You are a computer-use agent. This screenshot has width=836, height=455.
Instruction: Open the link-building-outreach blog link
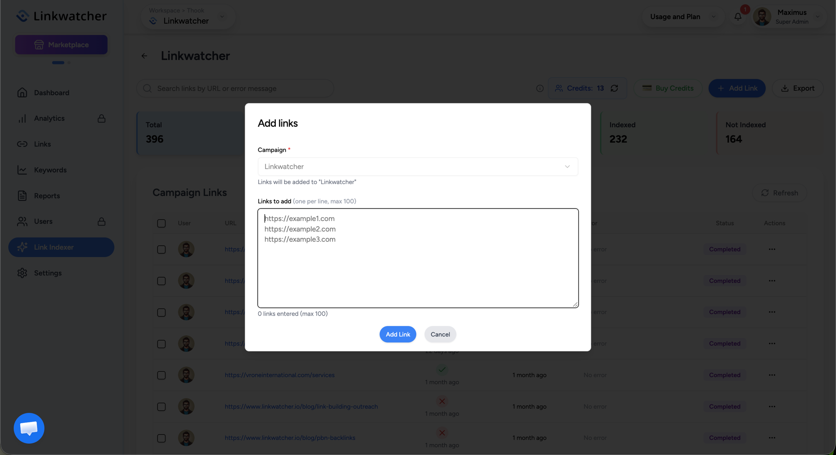[x=301, y=407]
